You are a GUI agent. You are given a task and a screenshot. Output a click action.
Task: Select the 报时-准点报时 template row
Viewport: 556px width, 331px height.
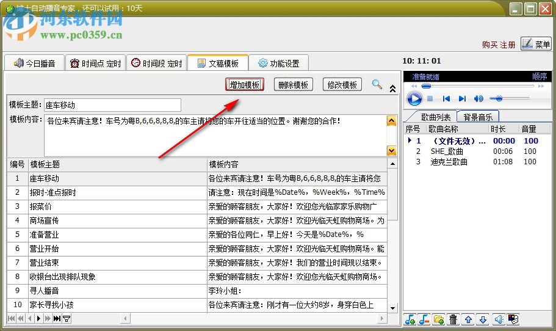[197, 192]
